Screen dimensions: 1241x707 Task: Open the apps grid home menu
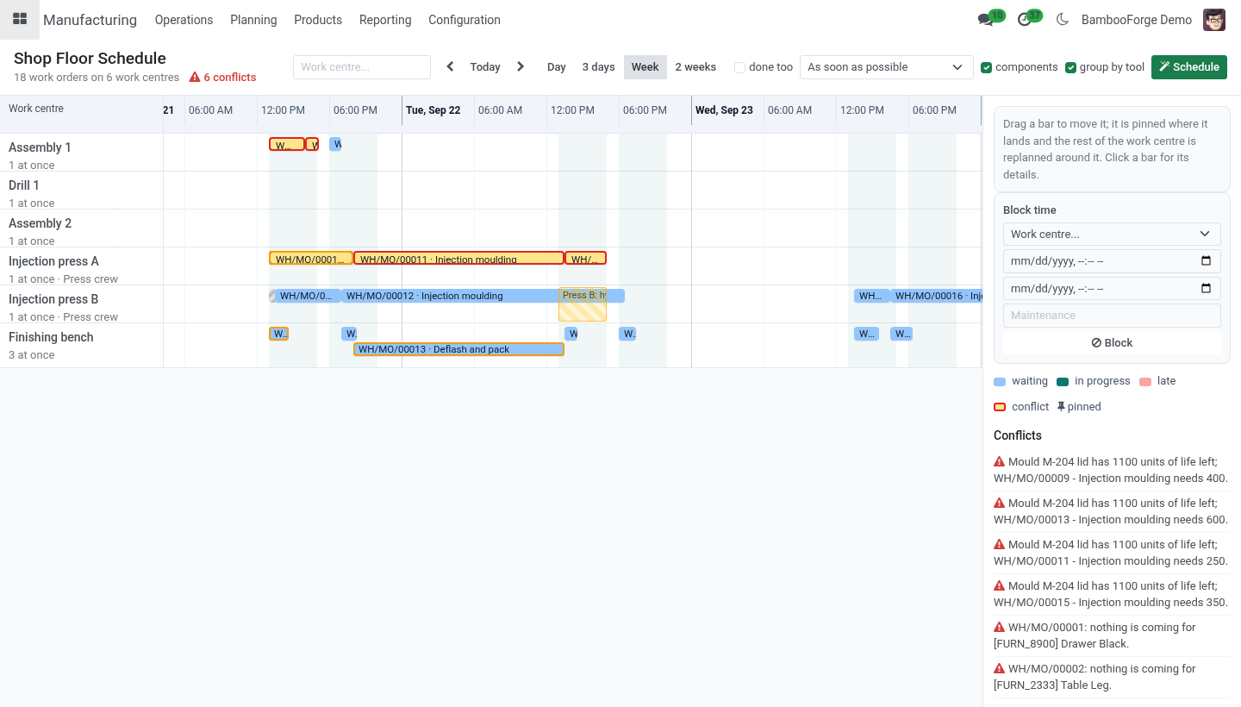pyautogui.click(x=20, y=20)
